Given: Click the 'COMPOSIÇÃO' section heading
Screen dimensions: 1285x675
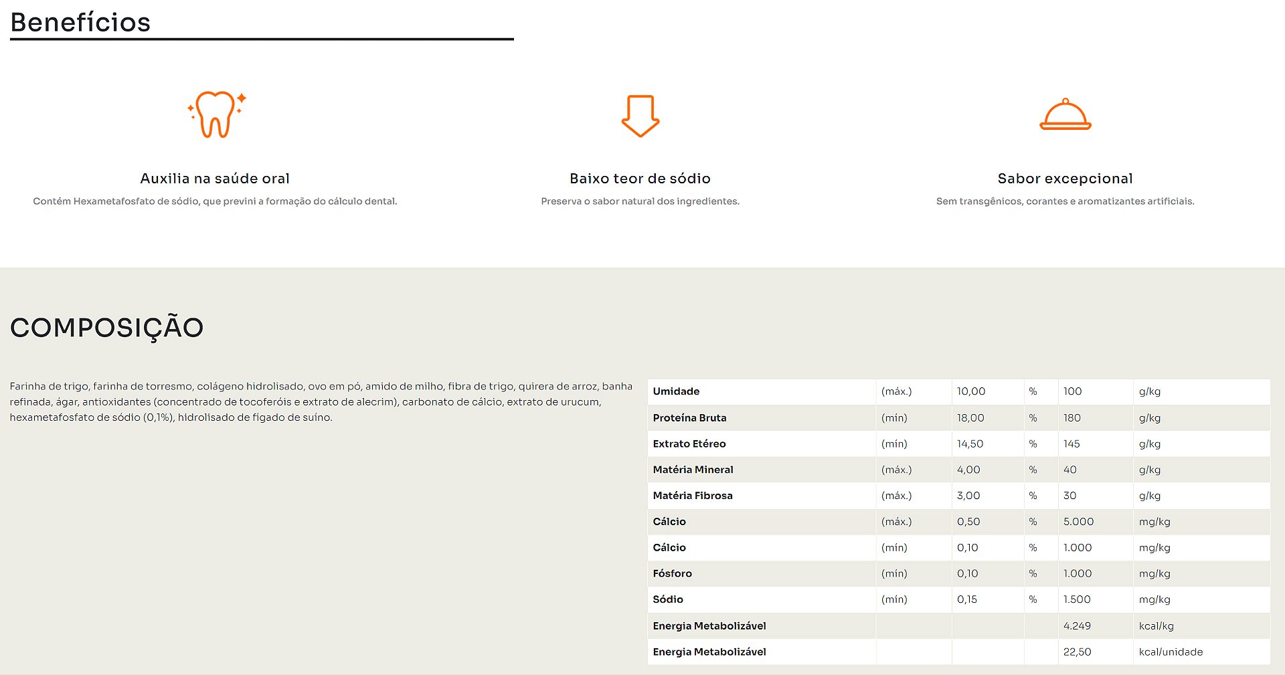Looking at the screenshot, I should 106,328.
